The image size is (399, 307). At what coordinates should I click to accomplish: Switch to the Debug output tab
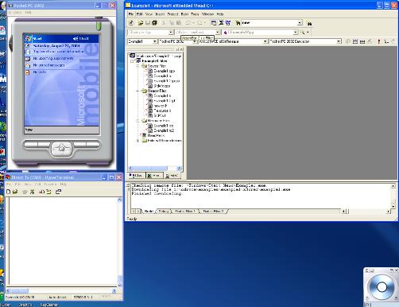(164, 212)
